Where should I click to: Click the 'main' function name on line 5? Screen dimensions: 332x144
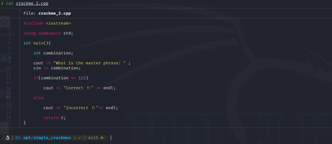38,43
